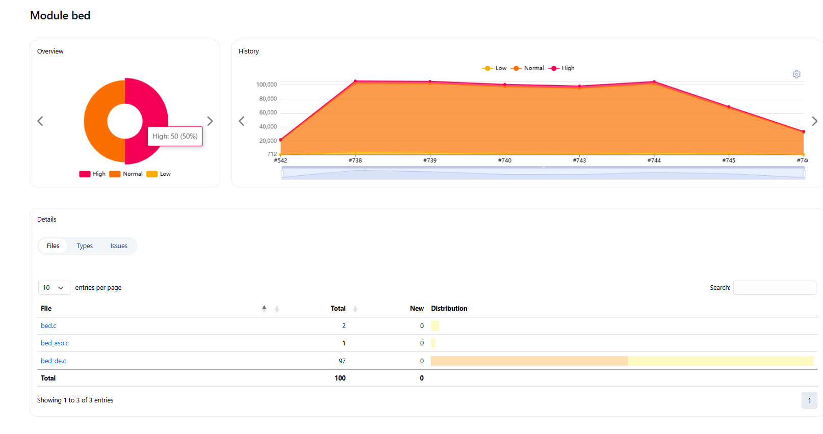The width and height of the screenshot is (823, 434).
Task: Show previous History chart
Action: tap(242, 121)
